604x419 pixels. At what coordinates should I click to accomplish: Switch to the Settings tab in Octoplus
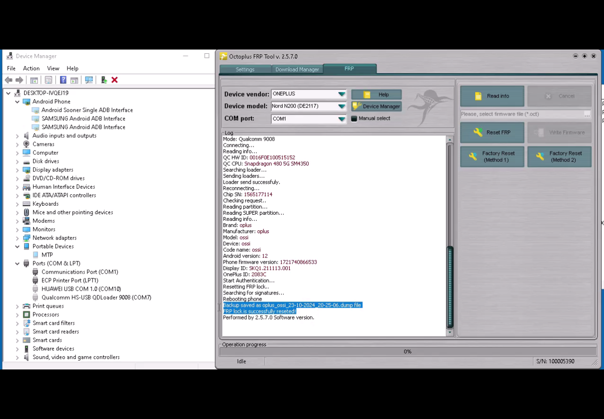coord(245,69)
